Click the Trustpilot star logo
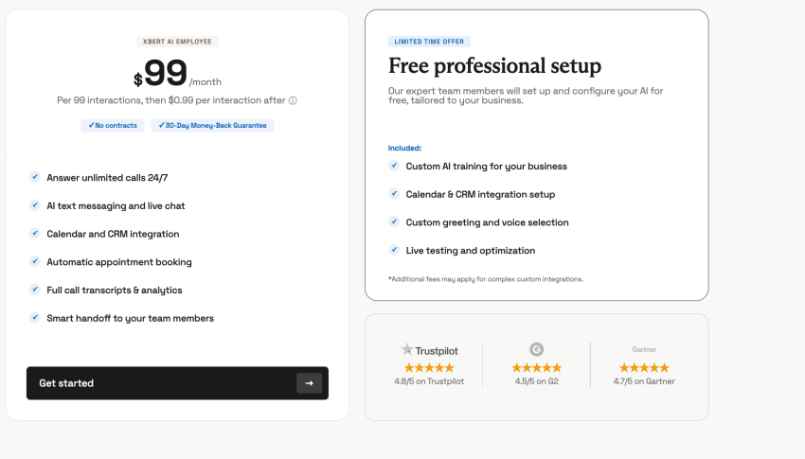Image resolution: width=805 pixels, height=459 pixels. (407, 349)
